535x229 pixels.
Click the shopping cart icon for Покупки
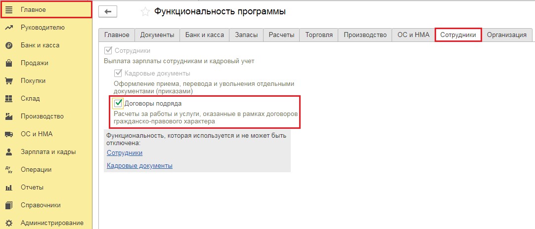click(x=9, y=81)
